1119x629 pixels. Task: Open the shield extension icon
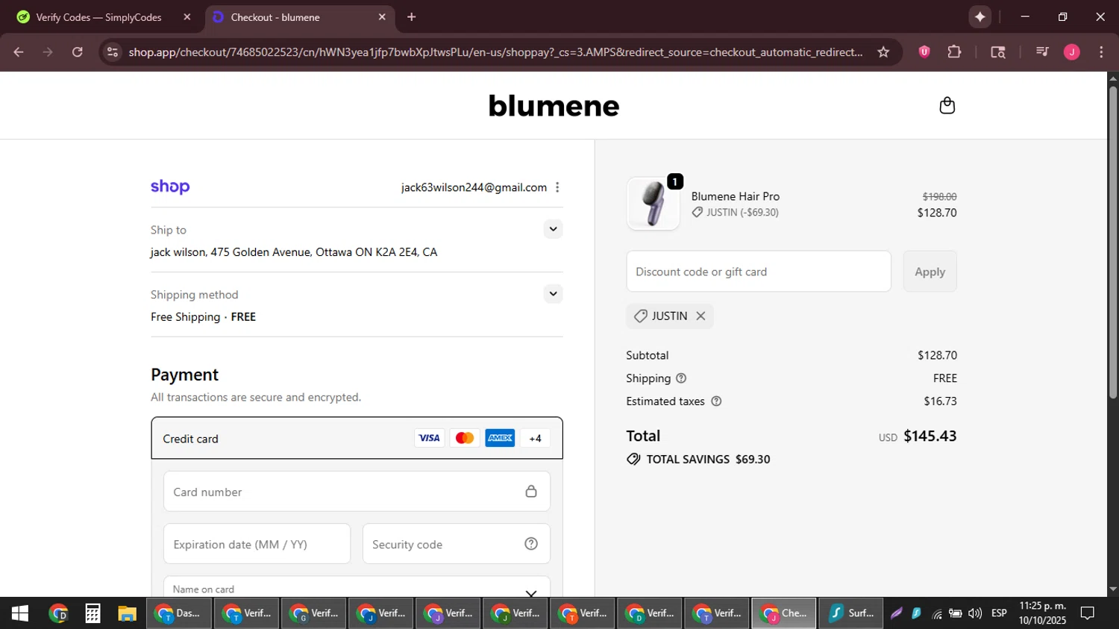(924, 51)
